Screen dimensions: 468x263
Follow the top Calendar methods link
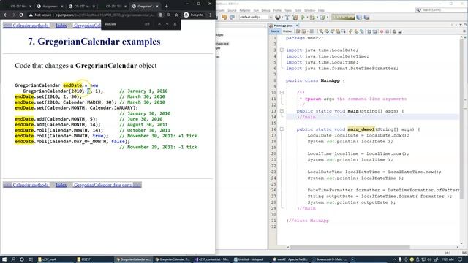pos(31,26)
